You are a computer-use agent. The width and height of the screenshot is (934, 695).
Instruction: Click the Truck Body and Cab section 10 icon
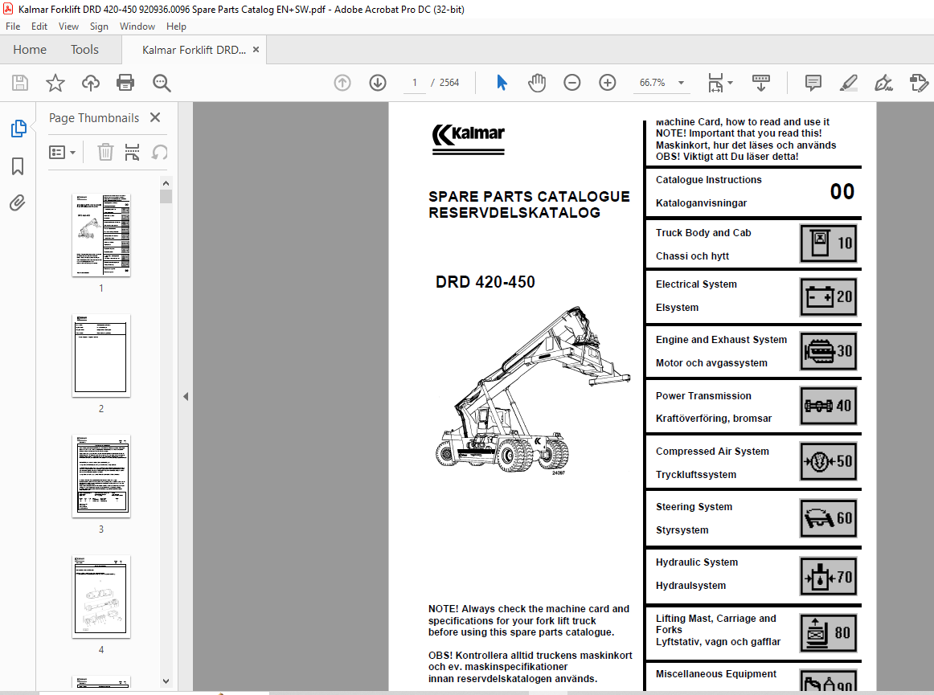(x=829, y=243)
